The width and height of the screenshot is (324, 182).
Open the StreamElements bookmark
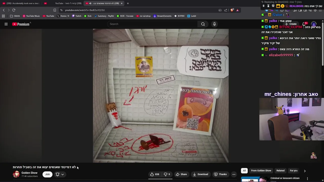162,16
